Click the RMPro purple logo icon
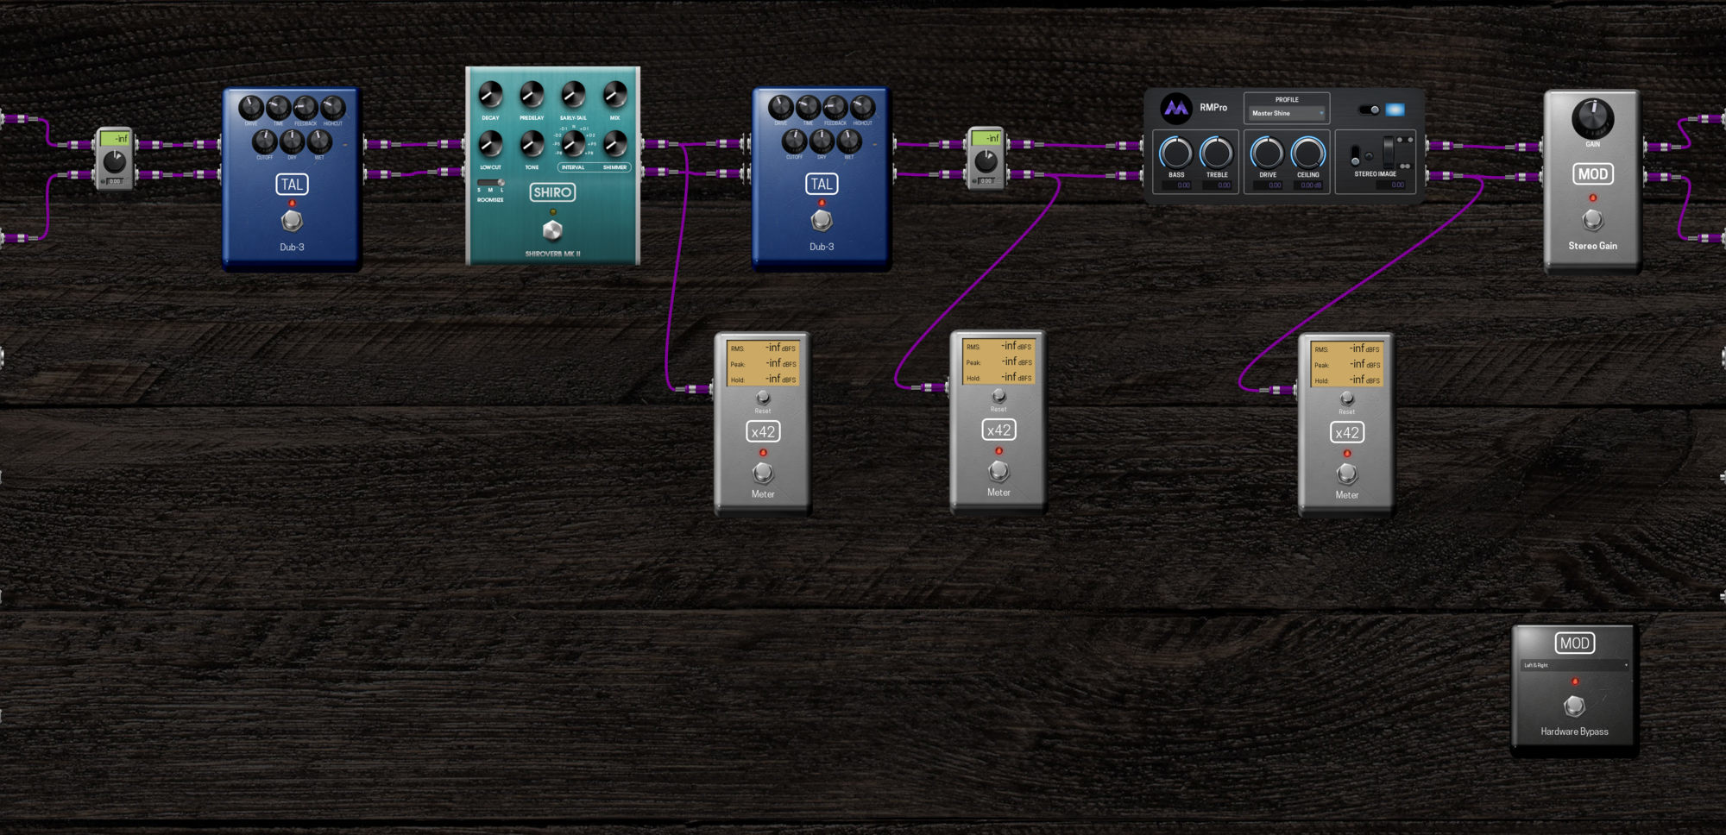1726x835 pixels. click(x=1175, y=108)
